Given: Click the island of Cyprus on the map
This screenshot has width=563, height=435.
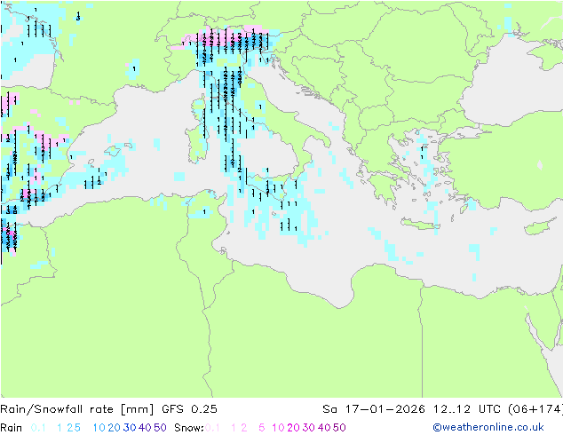Looking at the screenshot, I should [x=539, y=227].
